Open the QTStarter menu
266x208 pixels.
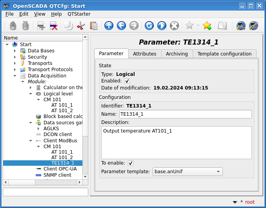(79, 14)
